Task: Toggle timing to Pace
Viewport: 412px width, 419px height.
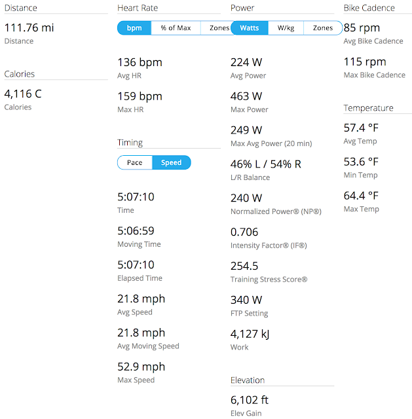Action: coord(135,162)
